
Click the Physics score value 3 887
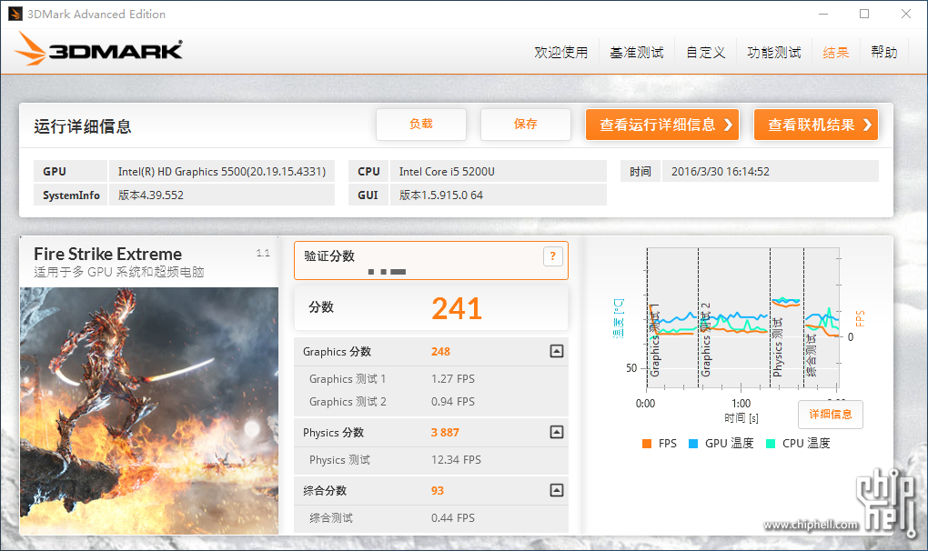(x=445, y=432)
